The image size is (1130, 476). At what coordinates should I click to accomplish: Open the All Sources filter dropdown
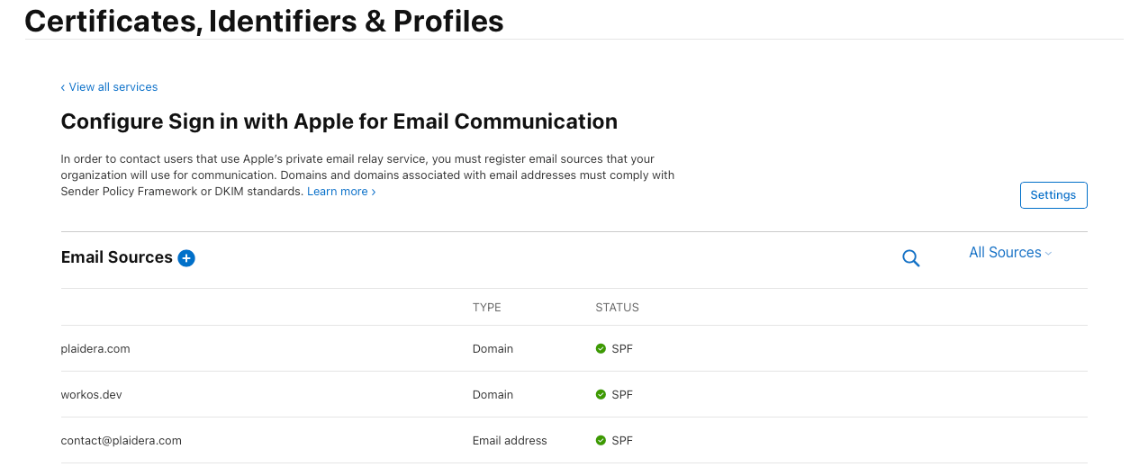point(1005,253)
